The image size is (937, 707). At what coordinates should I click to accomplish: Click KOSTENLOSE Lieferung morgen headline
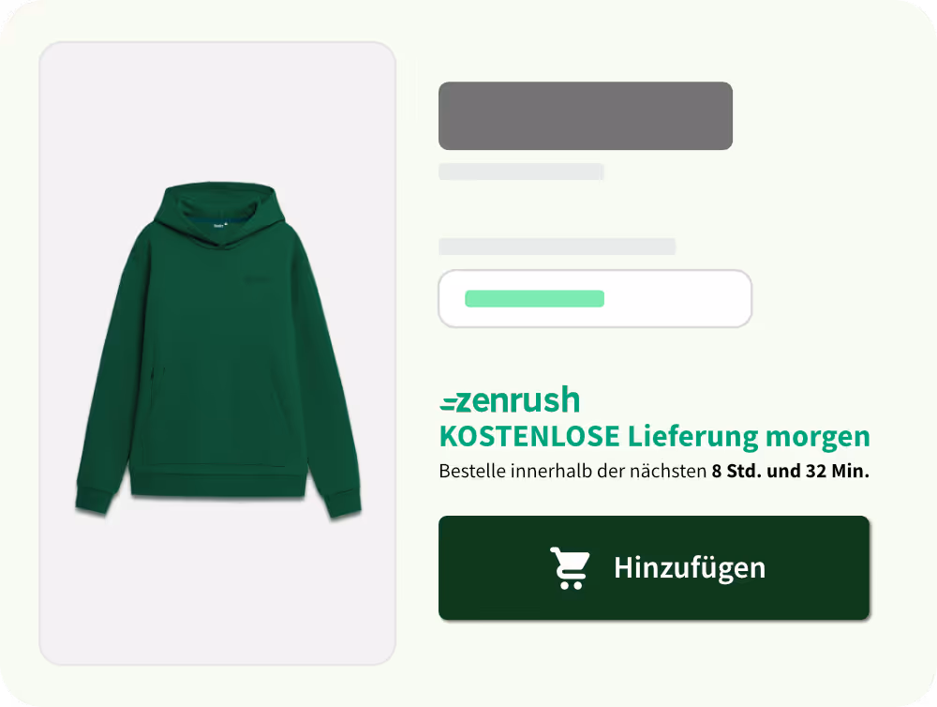pos(654,436)
